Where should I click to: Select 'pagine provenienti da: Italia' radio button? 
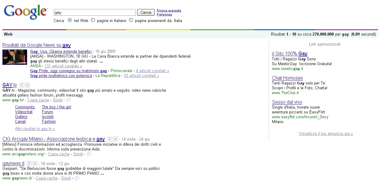(131, 21)
